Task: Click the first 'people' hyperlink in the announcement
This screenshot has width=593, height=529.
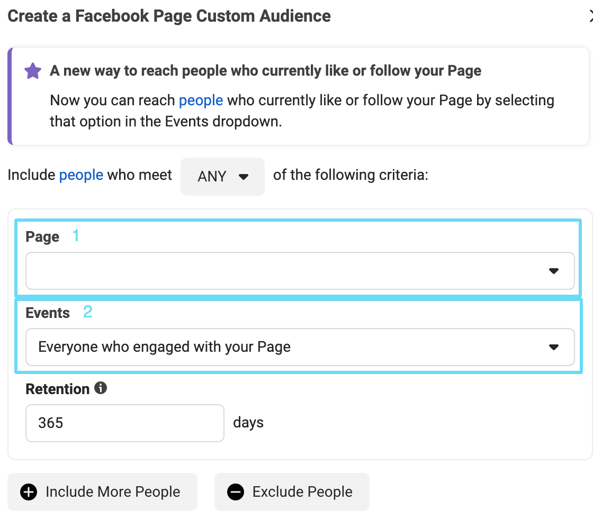Action: [x=201, y=100]
